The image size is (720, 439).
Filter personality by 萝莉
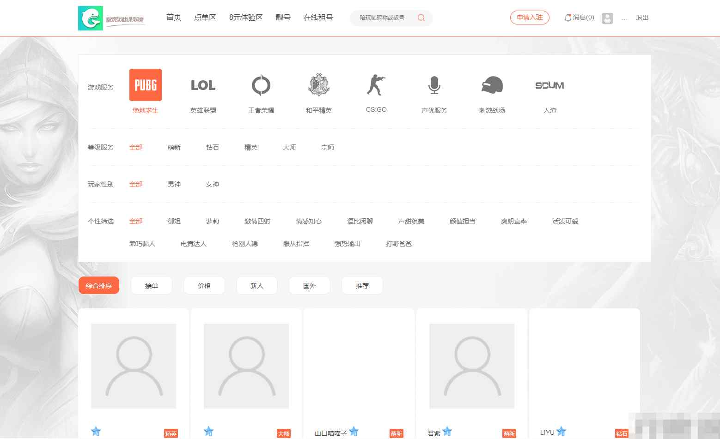[212, 221]
